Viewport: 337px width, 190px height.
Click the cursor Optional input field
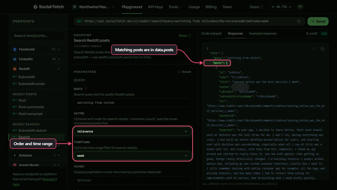point(132,180)
